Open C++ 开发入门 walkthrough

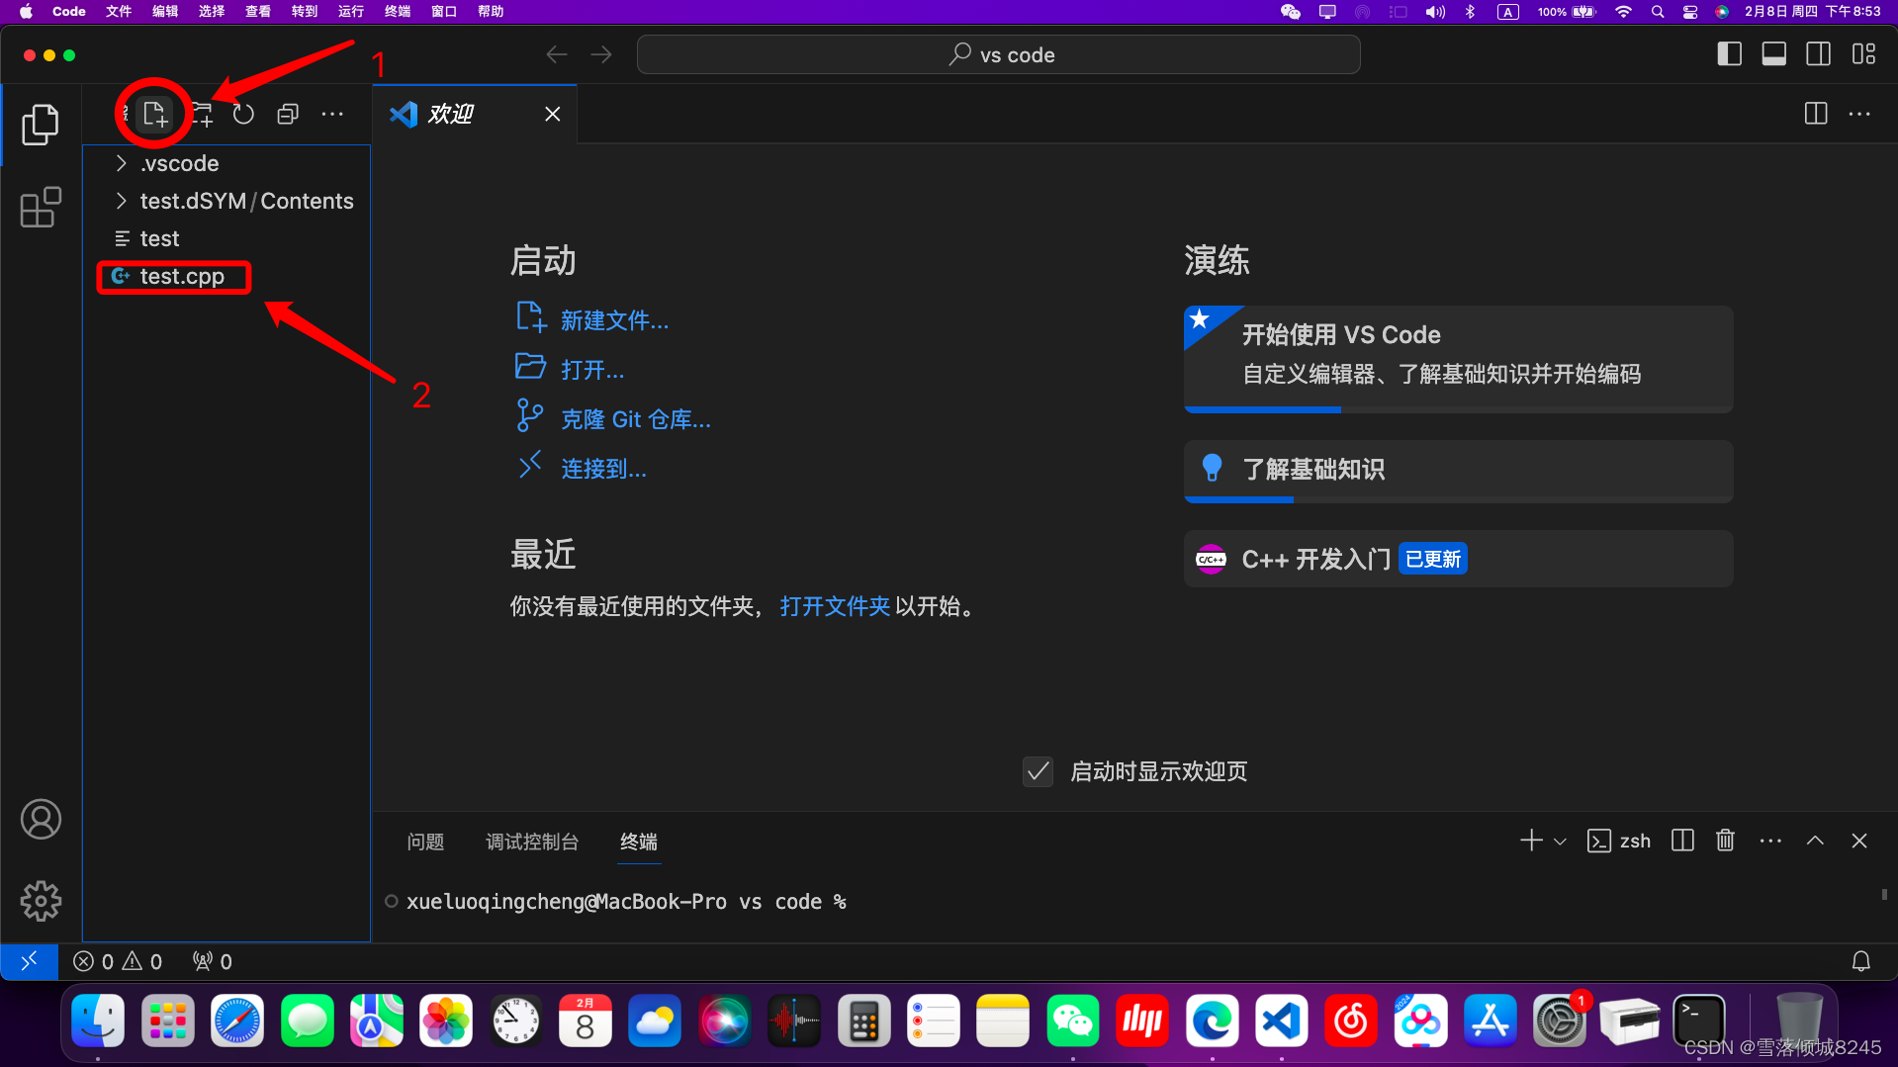[1458, 559]
